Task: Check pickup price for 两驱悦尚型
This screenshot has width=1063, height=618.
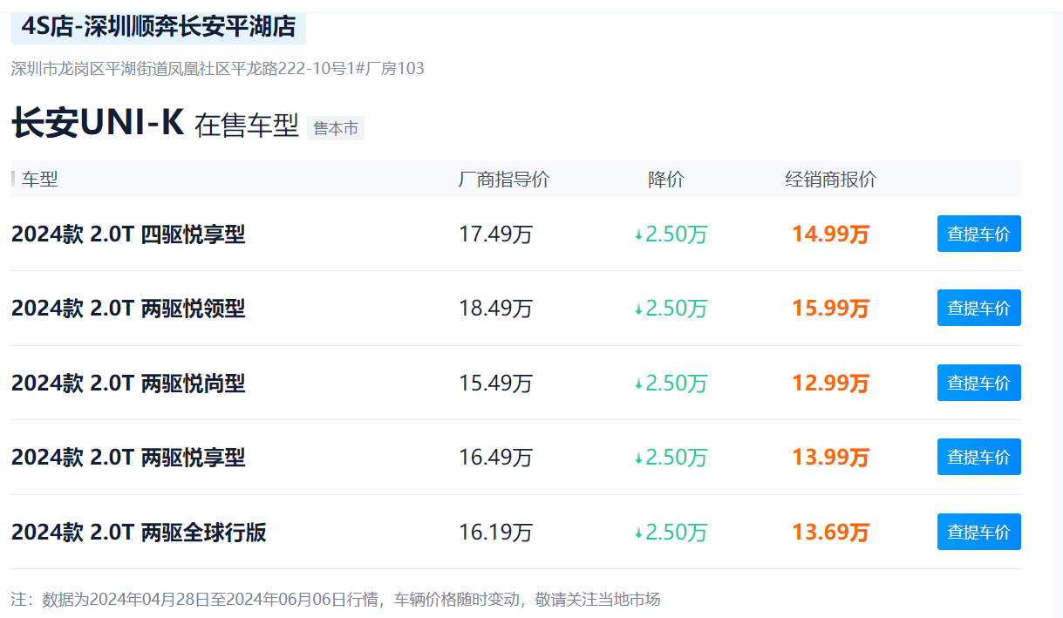Action: (x=978, y=383)
